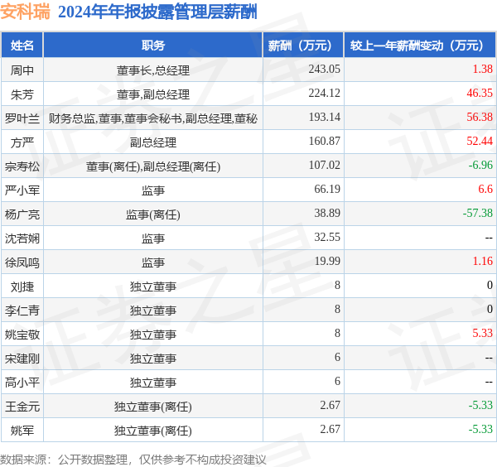Click the 较上一年薪酬变动（万元） header
497x467 pixels.
[420, 46]
